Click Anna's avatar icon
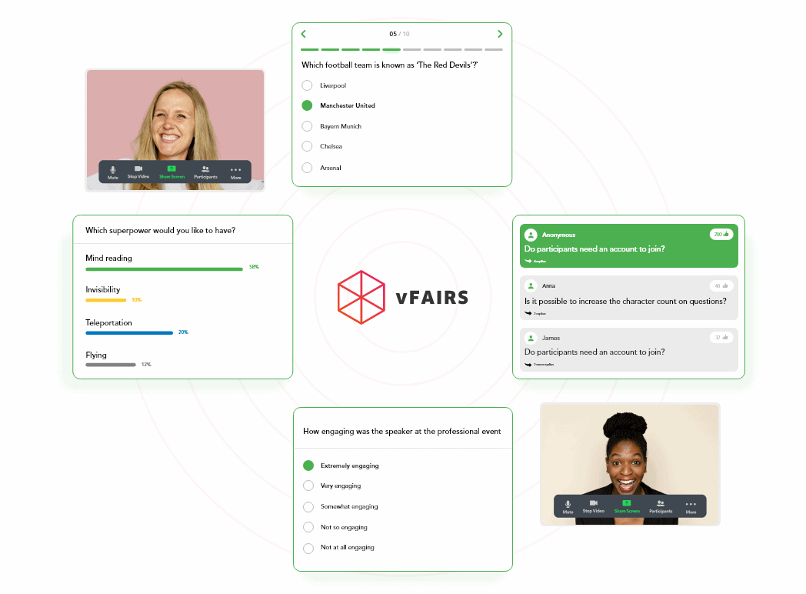Image resolution: width=806 pixels, height=594 pixels. click(531, 285)
